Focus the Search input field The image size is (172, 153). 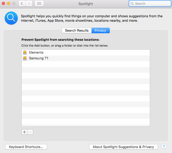click(x=150, y=4)
